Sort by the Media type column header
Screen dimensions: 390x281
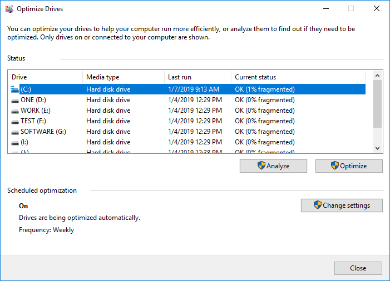click(x=123, y=77)
